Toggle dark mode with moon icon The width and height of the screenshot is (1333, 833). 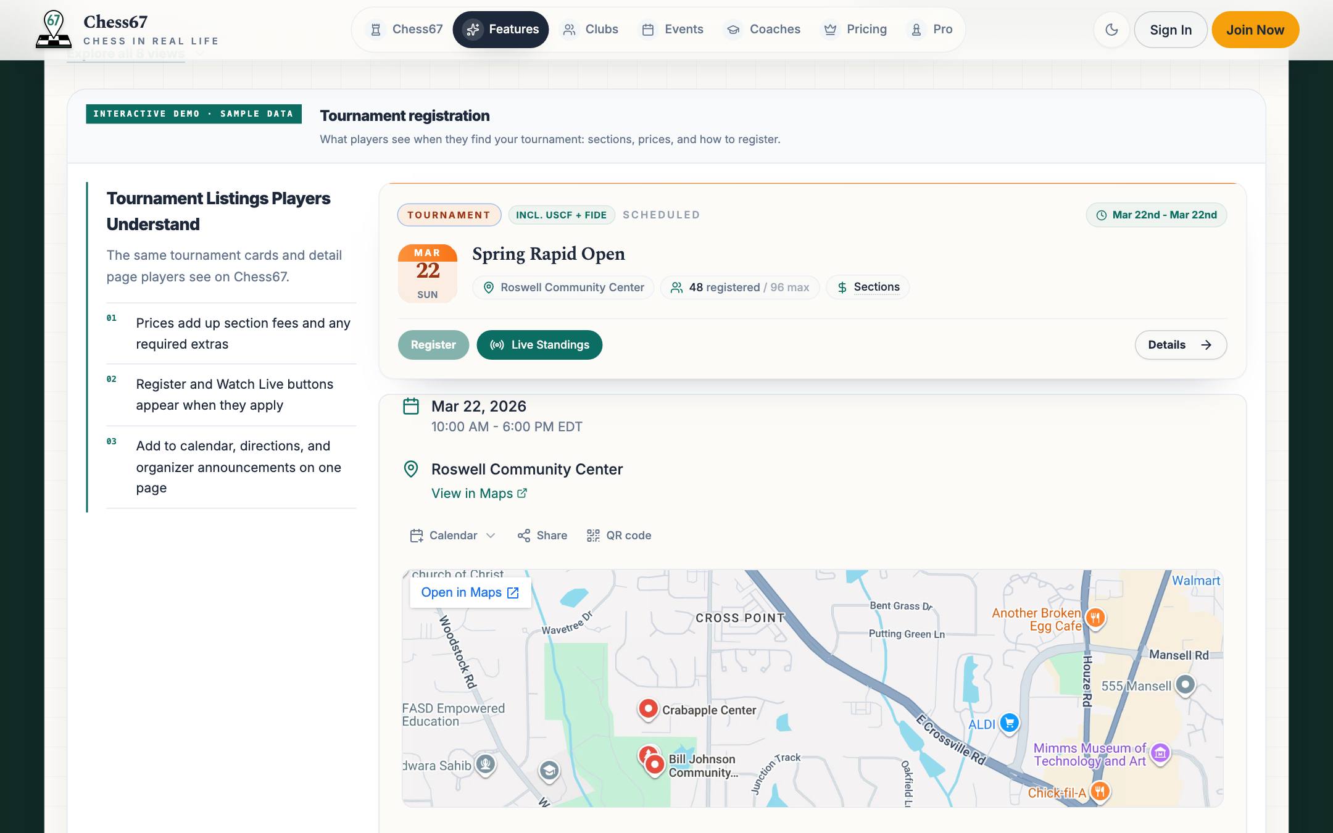tap(1111, 30)
